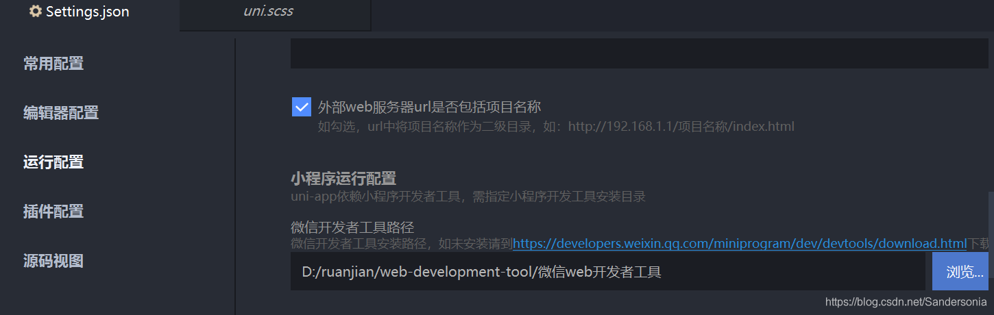Open 编辑器配置 settings section
This screenshot has width=994, height=315.
click(61, 113)
